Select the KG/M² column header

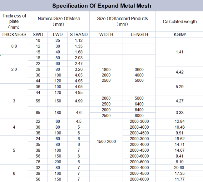180,35
